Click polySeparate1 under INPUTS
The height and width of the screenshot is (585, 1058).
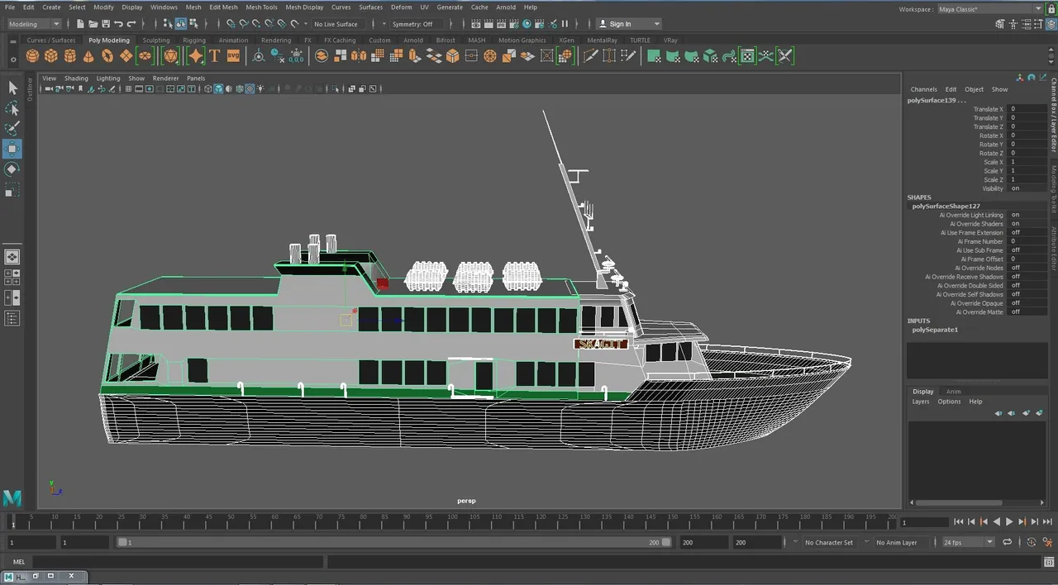[x=935, y=330]
